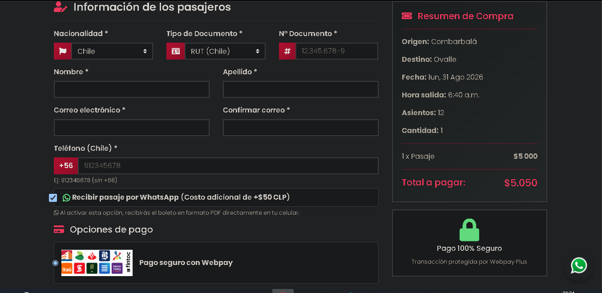This screenshot has height=293, width=602.
Task: Focus the Correo electrónico input field
Action: click(x=132, y=128)
